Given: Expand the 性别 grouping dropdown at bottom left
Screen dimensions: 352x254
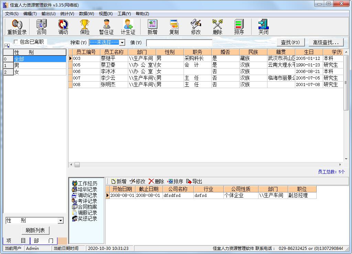Looking at the screenshot, I should pos(60,221).
